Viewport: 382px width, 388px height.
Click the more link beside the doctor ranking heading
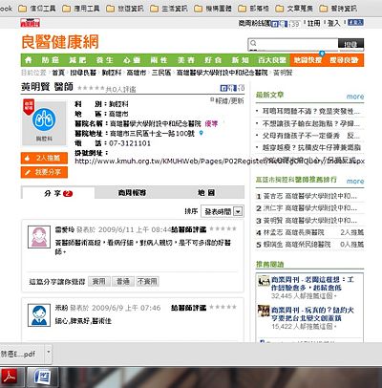[355, 182]
